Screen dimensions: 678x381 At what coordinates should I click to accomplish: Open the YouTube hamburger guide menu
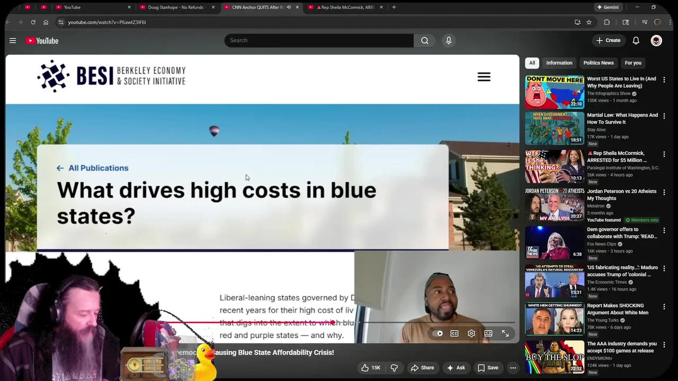click(13, 41)
